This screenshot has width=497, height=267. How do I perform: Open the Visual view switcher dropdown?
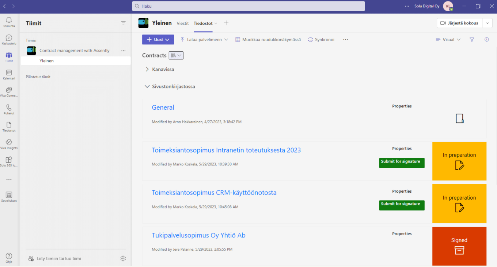coord(448,40)
